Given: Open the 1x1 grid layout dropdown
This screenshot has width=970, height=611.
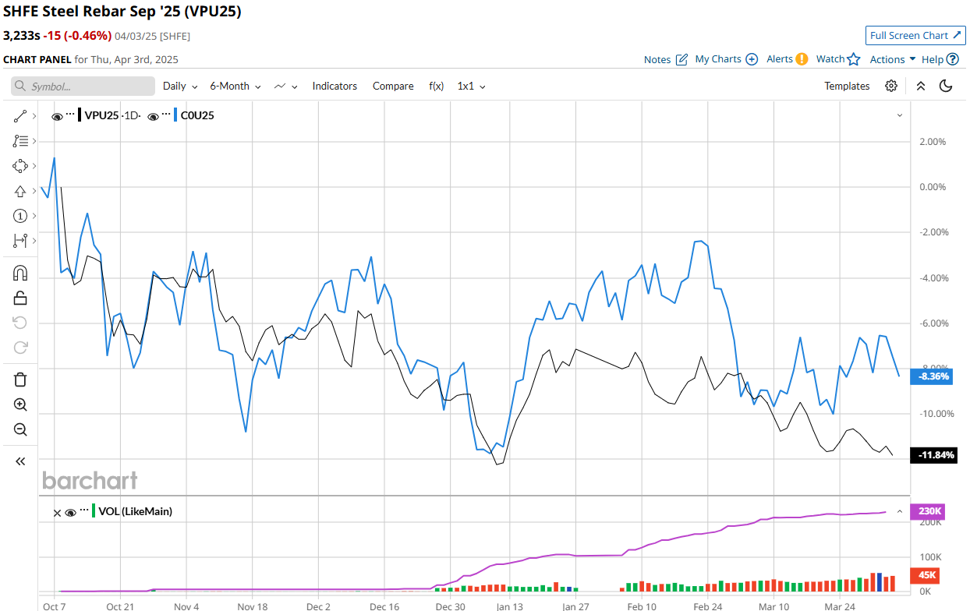Looking at the screenshot, I should point(471,86).
